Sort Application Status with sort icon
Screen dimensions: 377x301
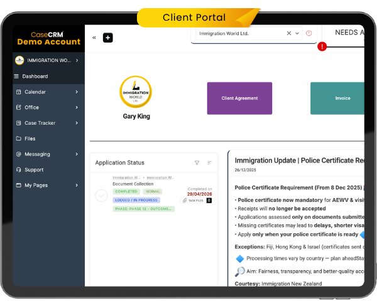click(209, 163)
